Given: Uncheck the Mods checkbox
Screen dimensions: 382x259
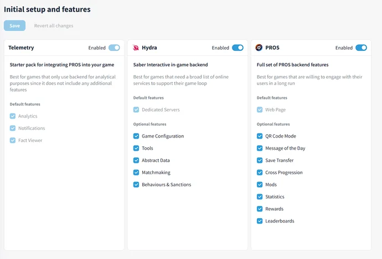Looking at the screenshot, I should [x=260, y=184].
